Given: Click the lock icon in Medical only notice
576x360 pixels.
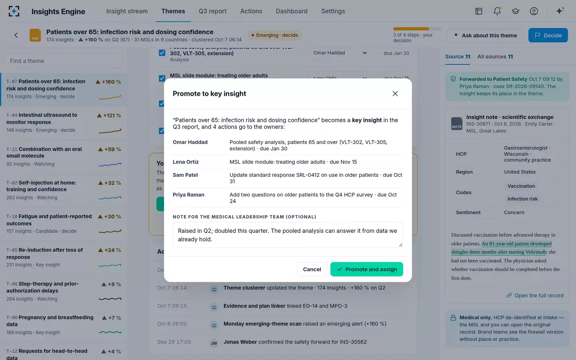Looking at the screenshot, I should (453, 318).
